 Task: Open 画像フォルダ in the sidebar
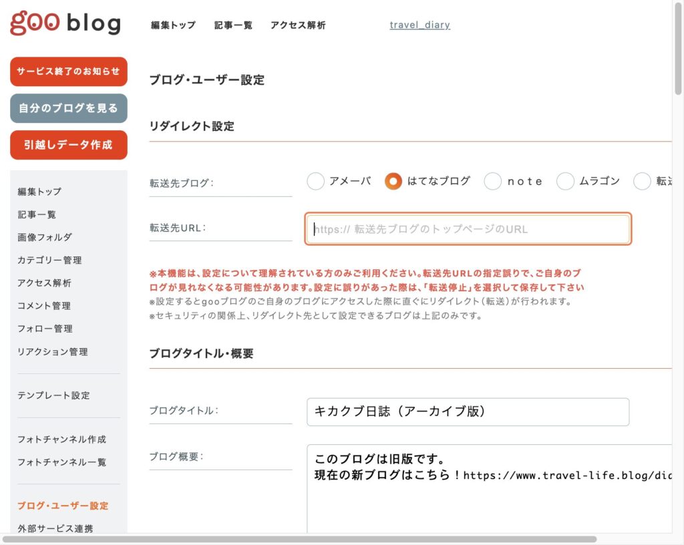point(45,237)
